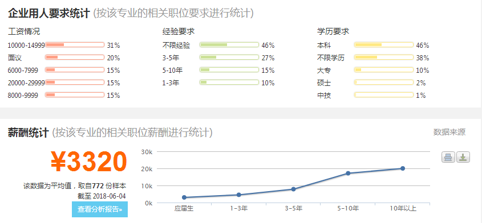Viewport: 482px width, 223px height.
Task: Click the 不限学历 label
Action: (x=331, y=58)
